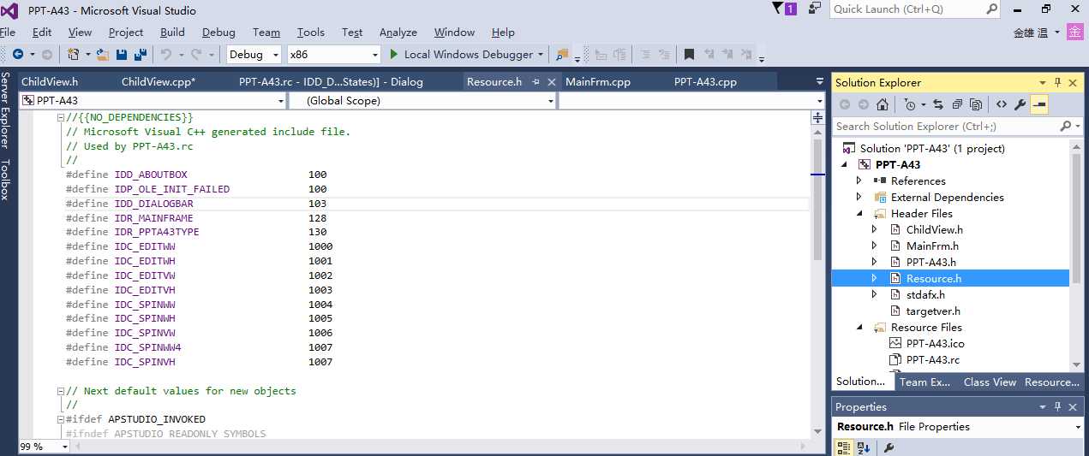1089x456 pixels.
Task: Expand the References node
Action: point(859,181)
